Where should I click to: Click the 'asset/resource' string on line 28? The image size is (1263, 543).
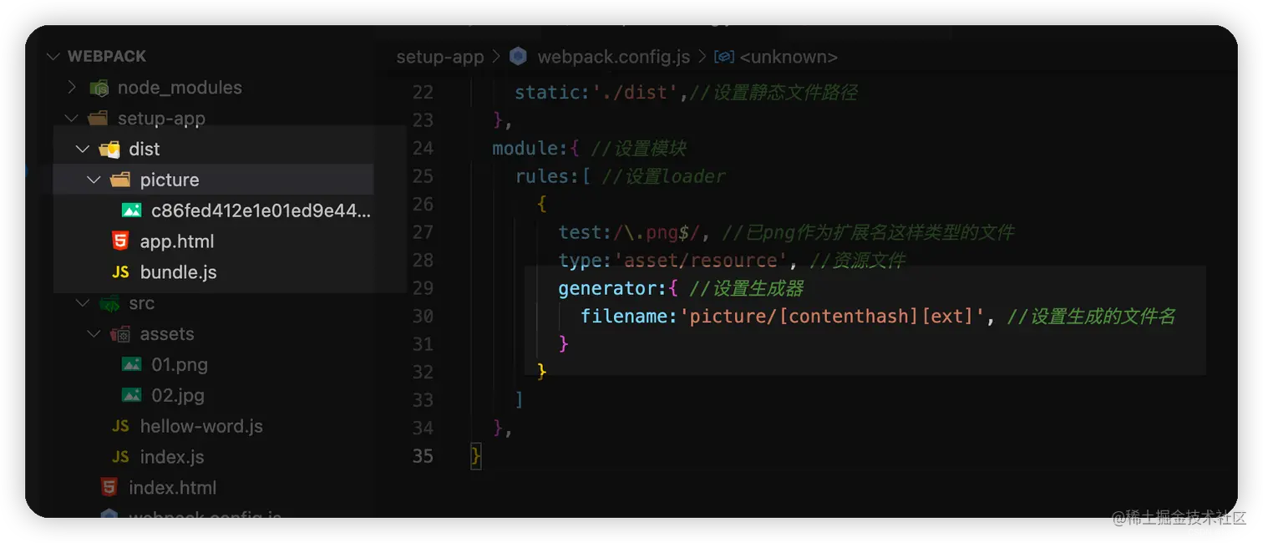(701, 260)
